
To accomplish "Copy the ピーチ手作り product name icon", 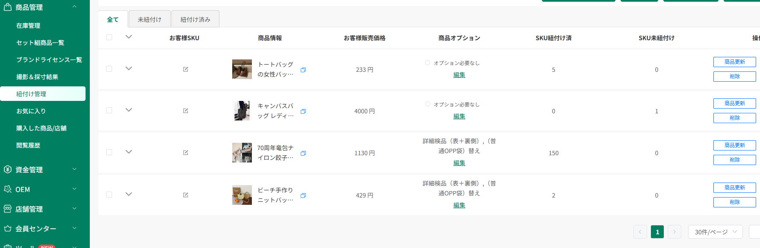I will tap(303, 195).
